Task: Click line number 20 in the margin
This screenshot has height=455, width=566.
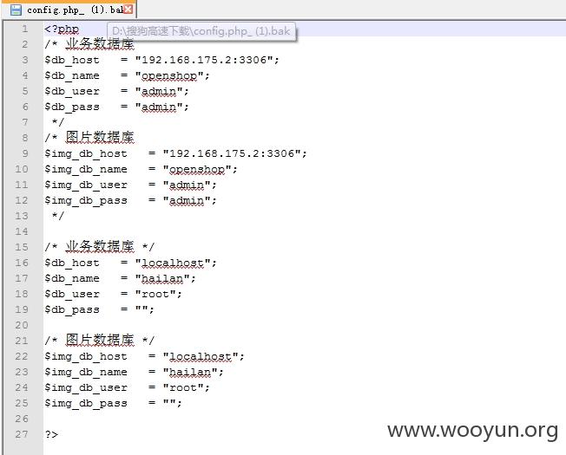Action: 22,325
